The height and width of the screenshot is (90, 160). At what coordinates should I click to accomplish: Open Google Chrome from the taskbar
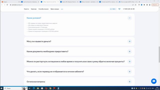click(50, 88)
